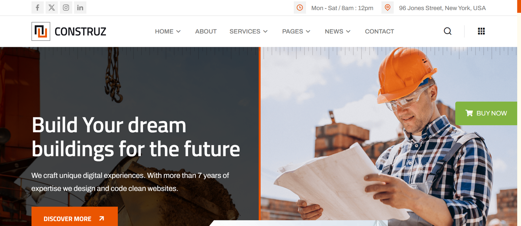Expand the Pages dropdown menu
521x226 pixels.
point(296,31)
